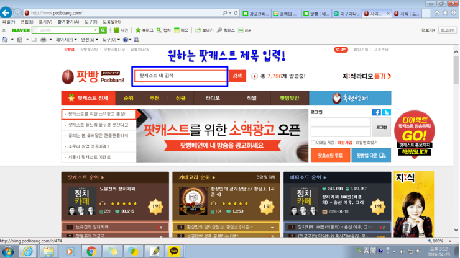
Task: Close the Naver toolbar with its X
Action: (4, 30)
